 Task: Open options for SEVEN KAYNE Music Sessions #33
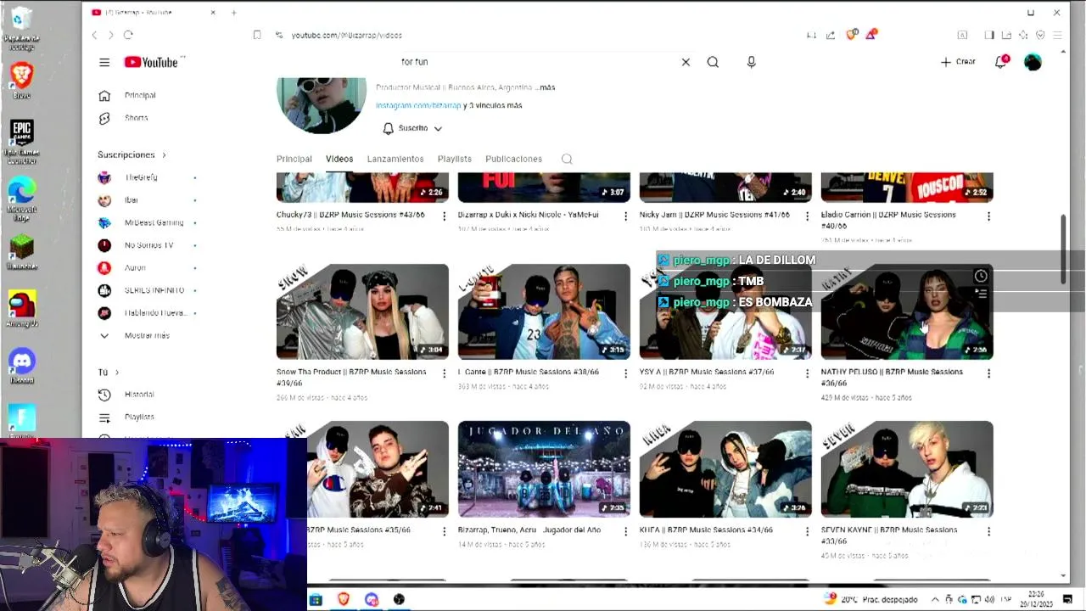pos(988,531)
